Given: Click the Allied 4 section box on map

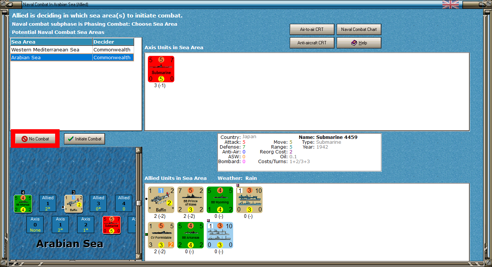Looking at the screenshot, I should [x=124, y=204].
